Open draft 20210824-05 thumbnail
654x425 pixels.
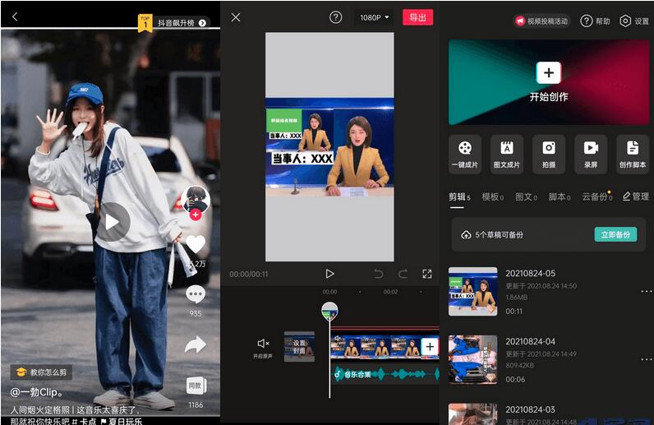click(x=472, y=291)
